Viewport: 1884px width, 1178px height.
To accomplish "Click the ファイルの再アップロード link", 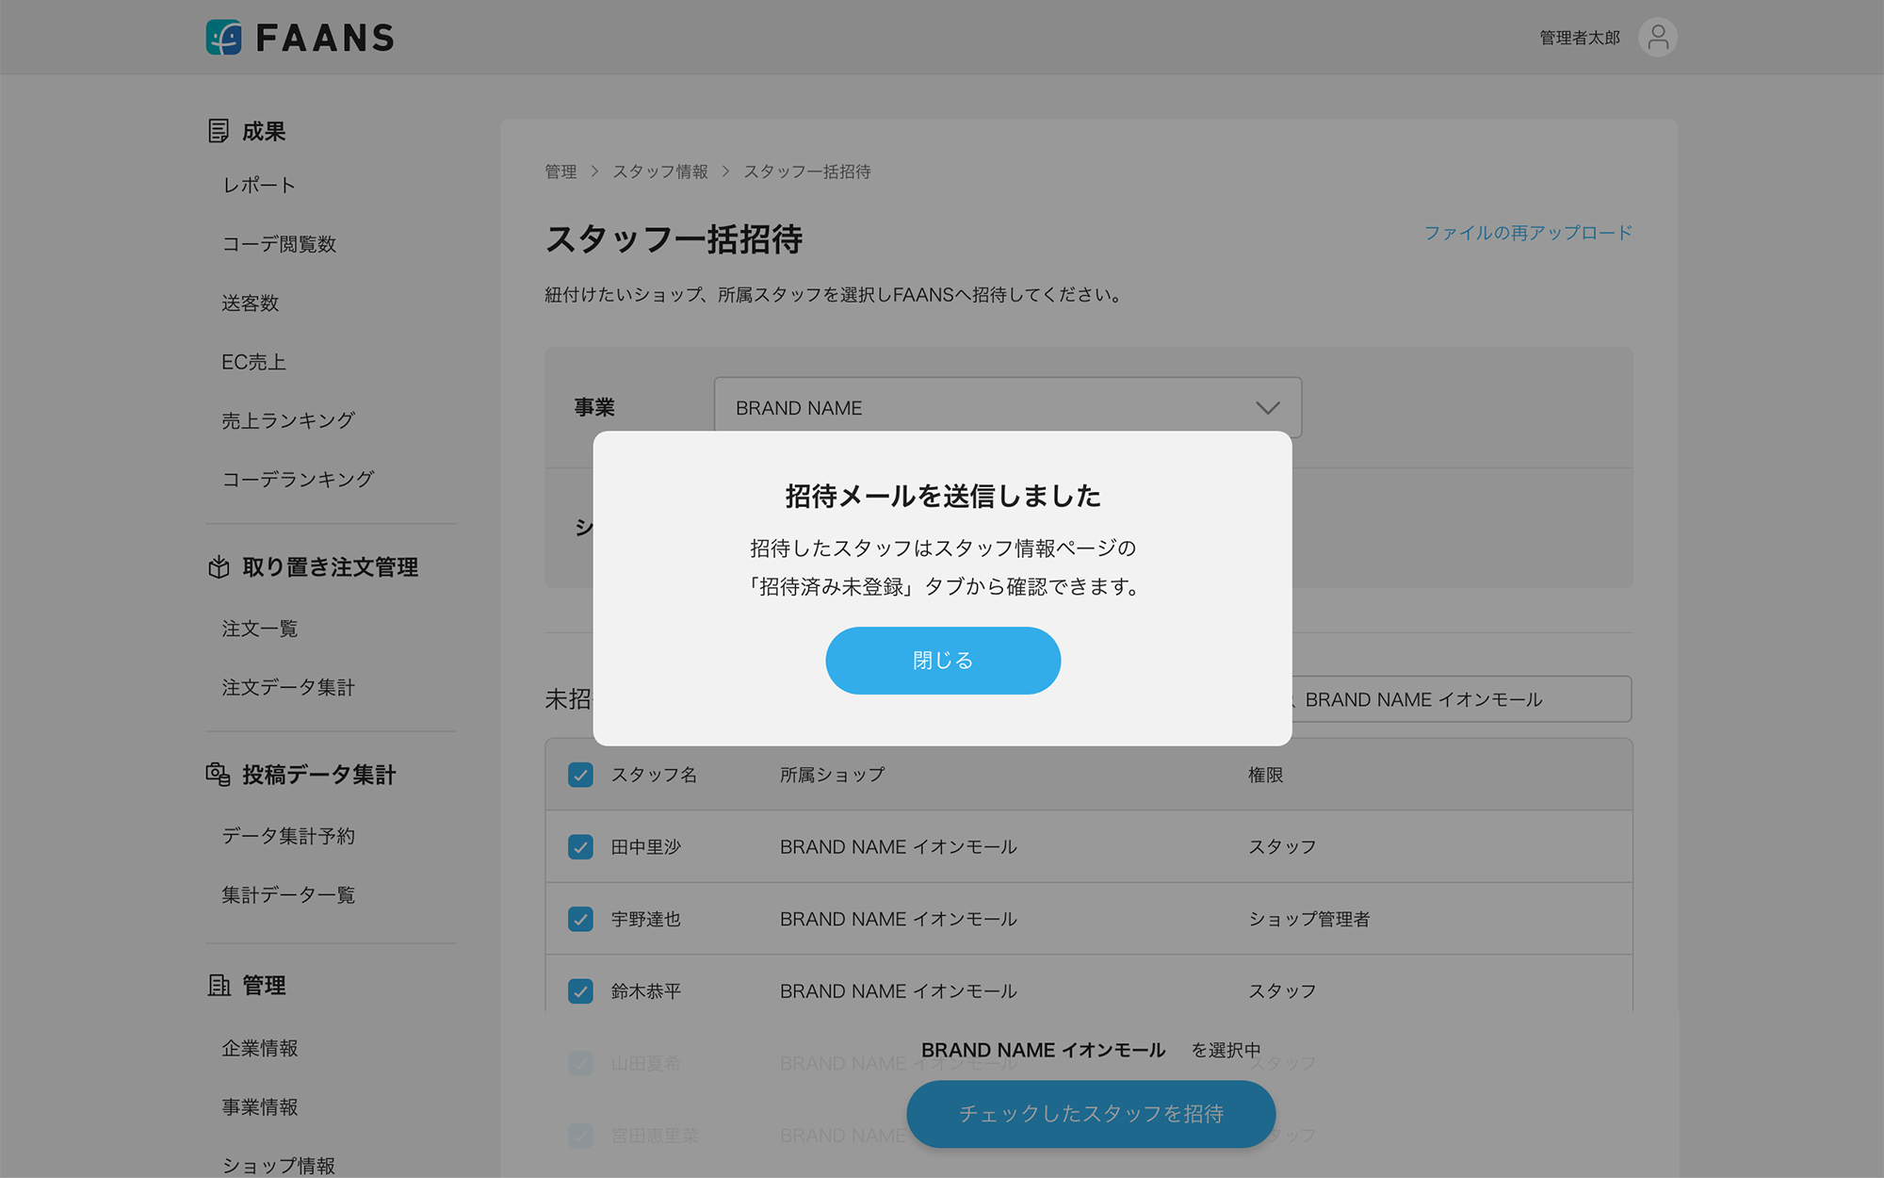I will click(1527, 233).
